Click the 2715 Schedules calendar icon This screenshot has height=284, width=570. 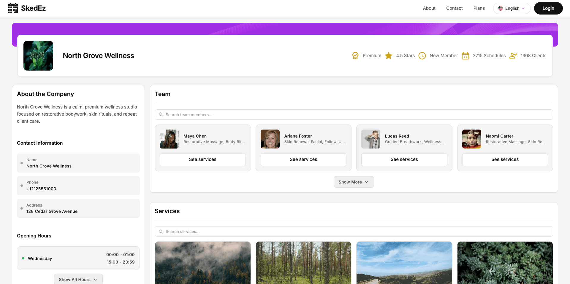point(465,56)
